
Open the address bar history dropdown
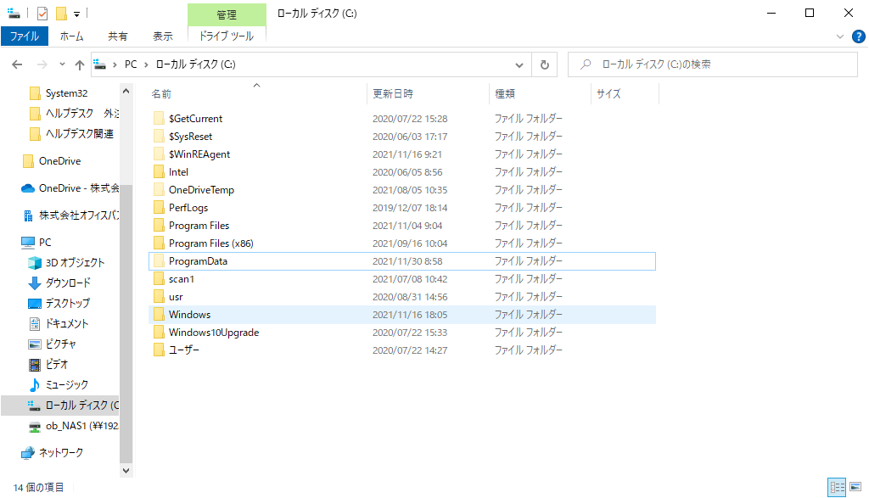point(520,64)
